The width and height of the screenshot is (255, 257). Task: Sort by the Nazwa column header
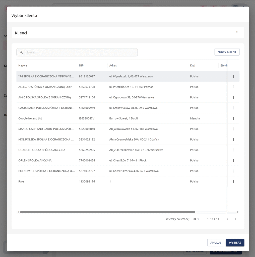click(23, 66)
